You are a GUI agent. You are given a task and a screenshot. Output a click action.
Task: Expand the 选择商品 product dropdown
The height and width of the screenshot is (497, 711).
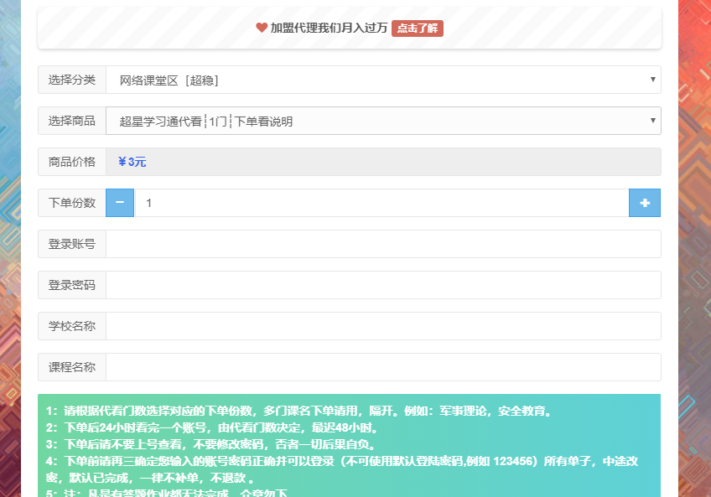(x=383, y=121)
